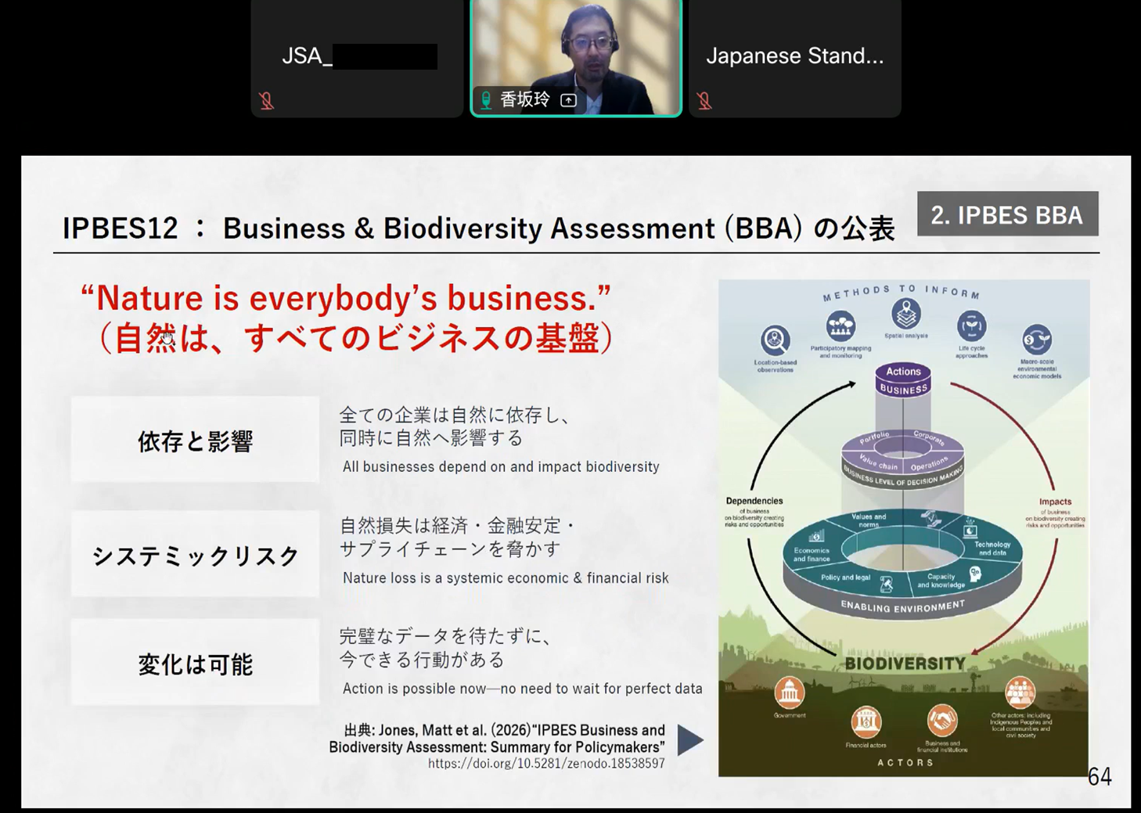
Task: Click the Participatory mapping and monitoring icon
Action: tap(840, 326)
